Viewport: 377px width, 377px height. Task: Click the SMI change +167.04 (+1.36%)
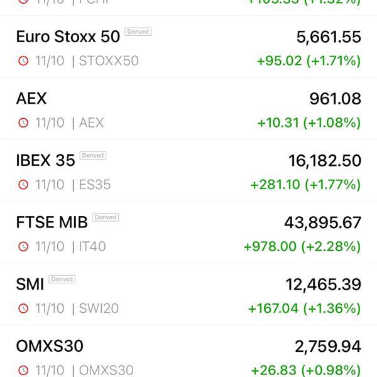304,309
